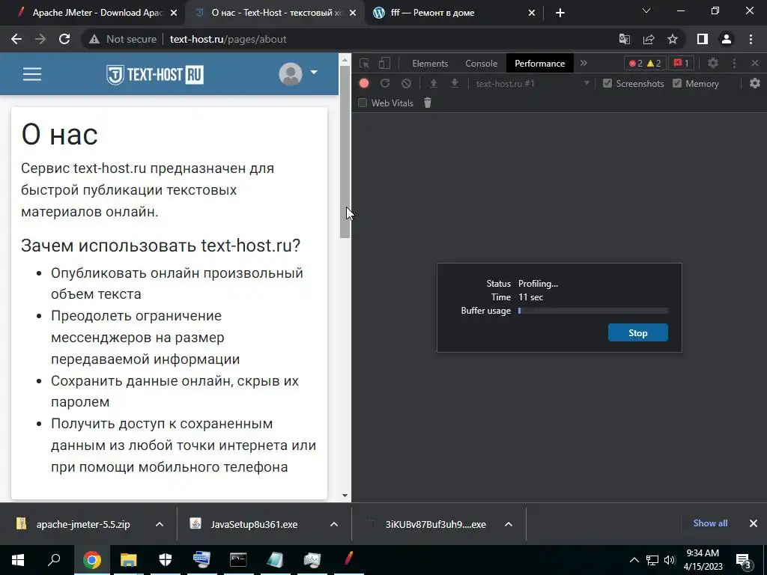Show hidden system tray icons
The image size is (767, 575).
pos(634,560)
